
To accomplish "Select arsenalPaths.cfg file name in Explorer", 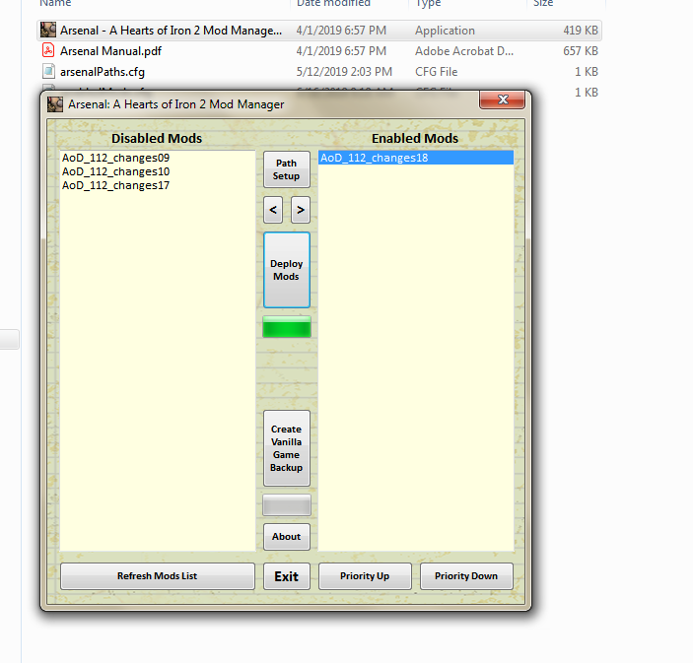I will click(x=103, y=72).
